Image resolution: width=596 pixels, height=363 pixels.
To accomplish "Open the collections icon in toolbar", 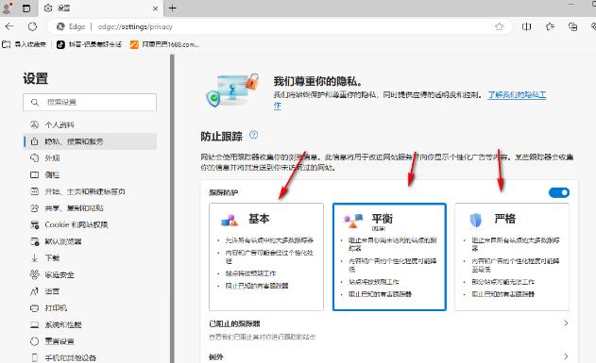I will 572,26.
